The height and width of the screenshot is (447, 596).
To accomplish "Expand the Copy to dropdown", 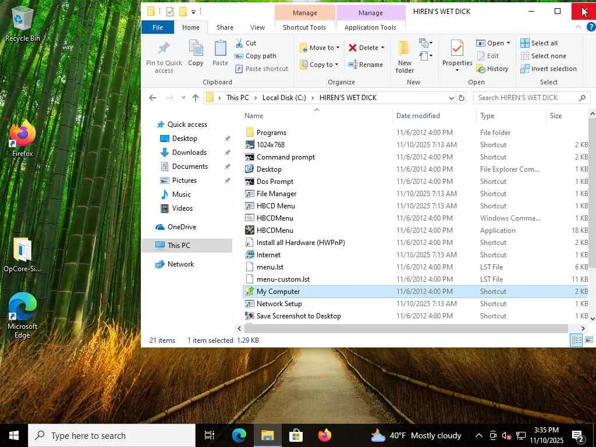I will click(336, 65).
